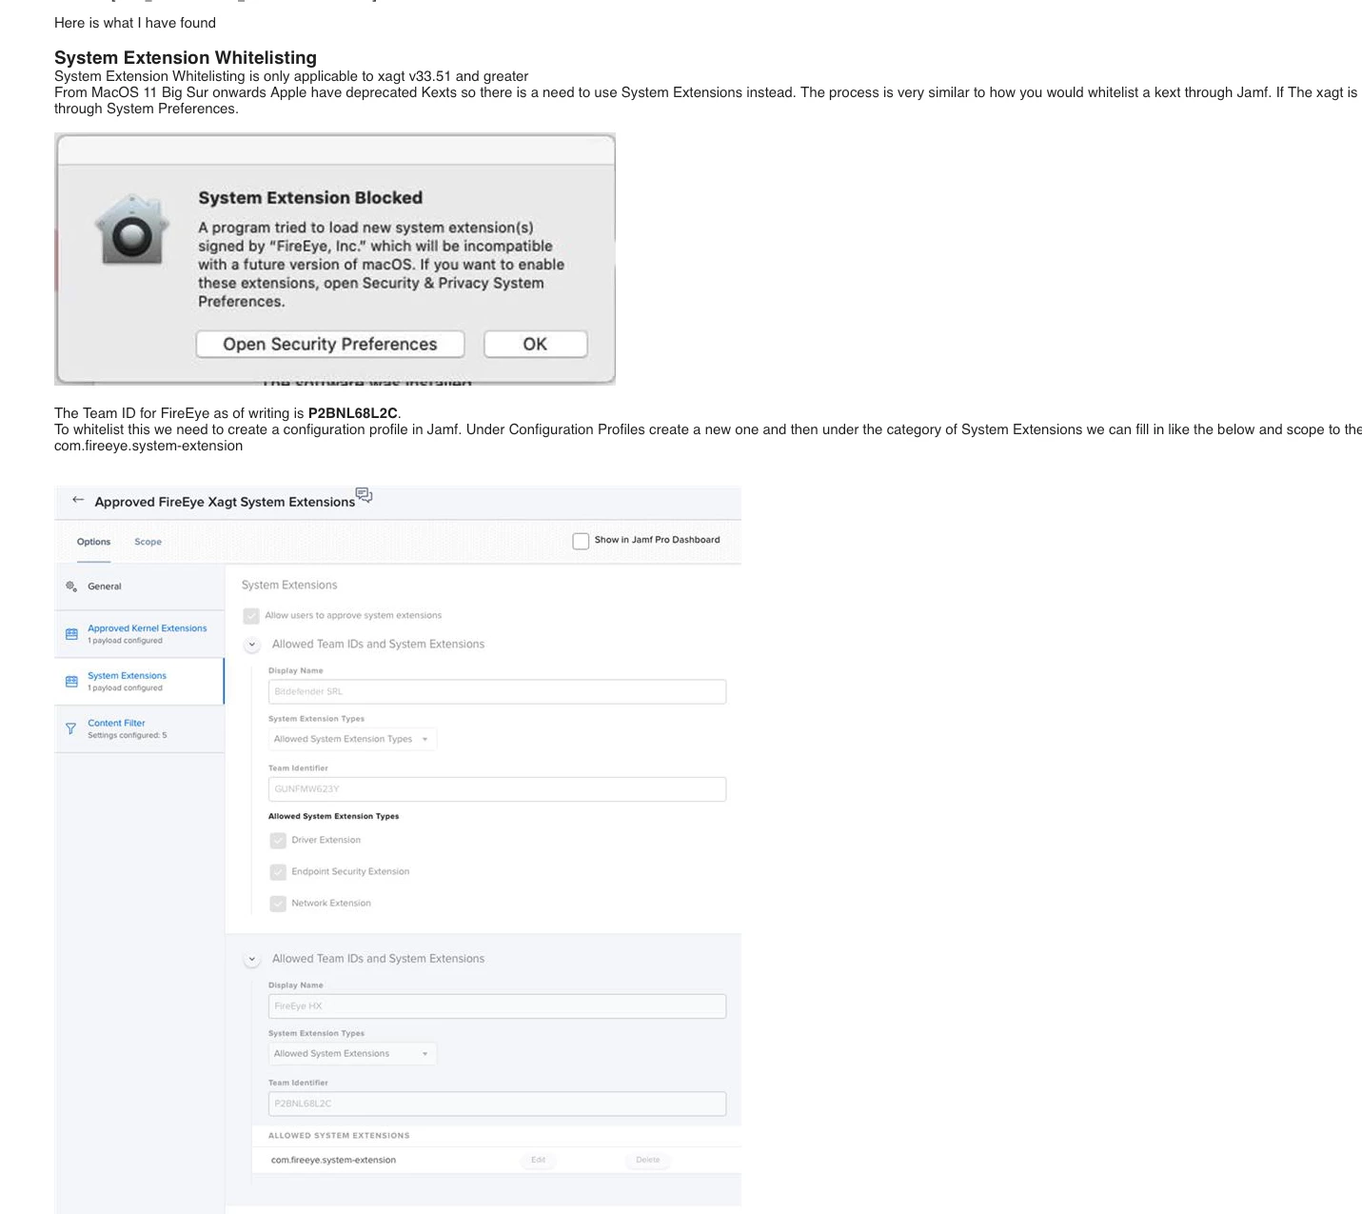This screenshot has height=1214, width=1362.
Task: Click the Approved FireEye Xagt System Extensions title
Action: point(225,502)
